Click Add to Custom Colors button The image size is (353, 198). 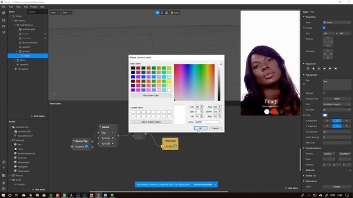[151, 122]
